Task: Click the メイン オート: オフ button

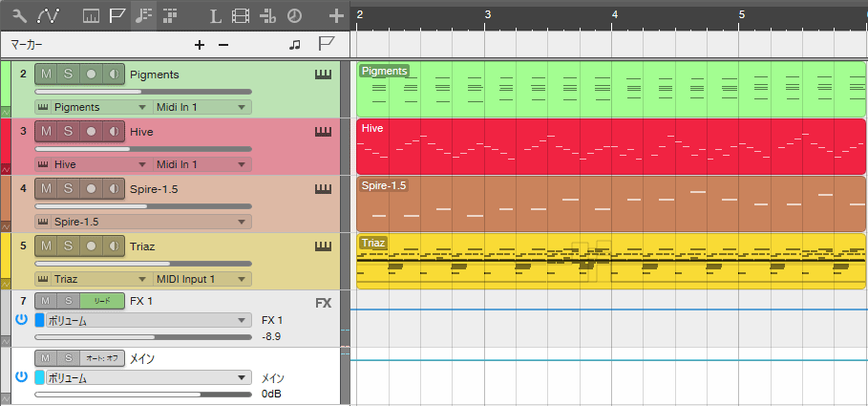Action: click(x=102, y=358)
